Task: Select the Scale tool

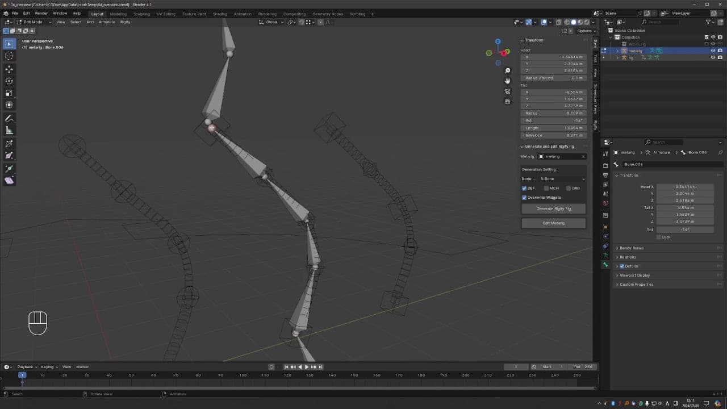Action: click(9, 93)
